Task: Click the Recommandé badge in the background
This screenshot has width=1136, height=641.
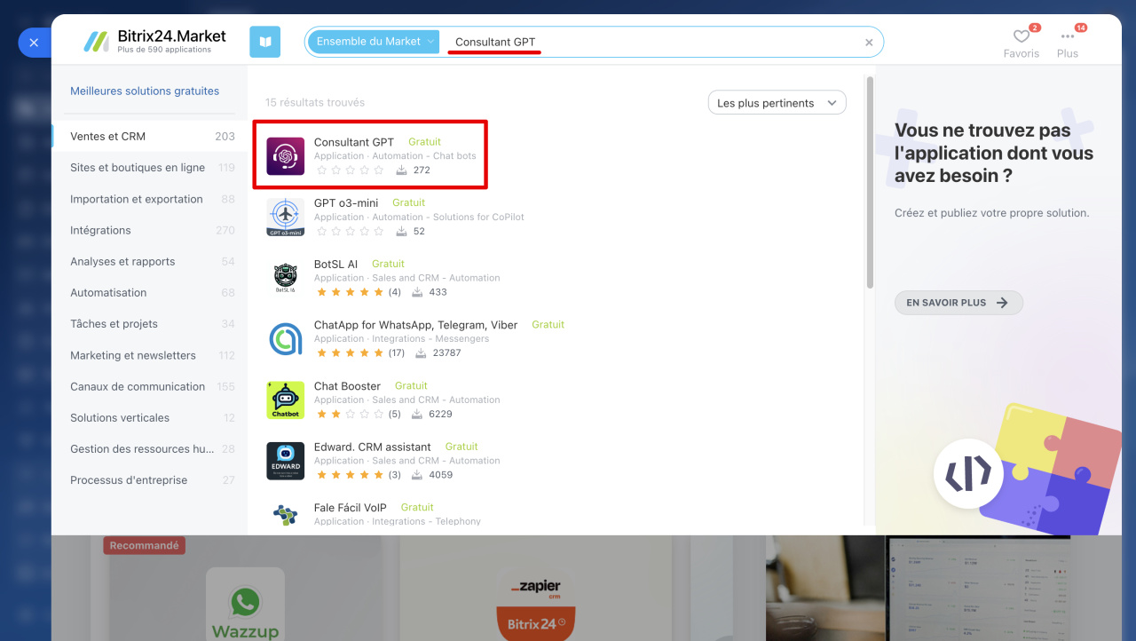Action: pos(144,546)
